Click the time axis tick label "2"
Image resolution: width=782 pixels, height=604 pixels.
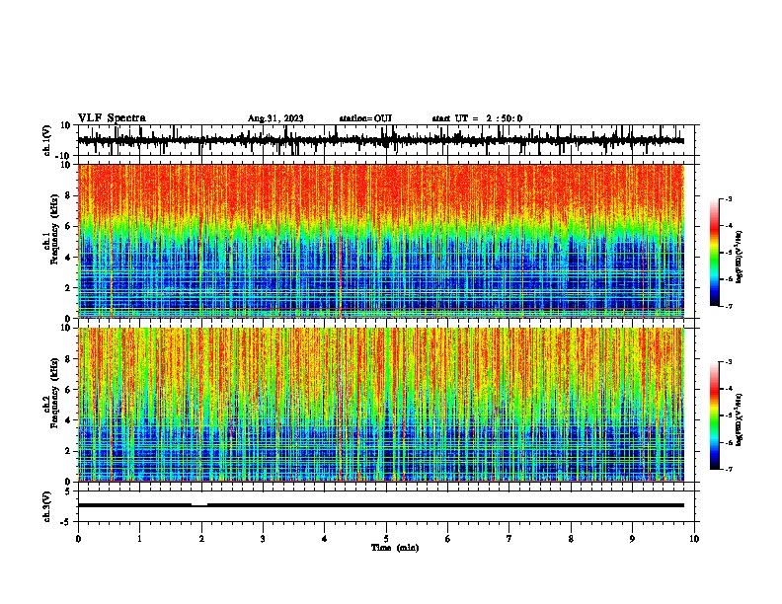(201, 539)
